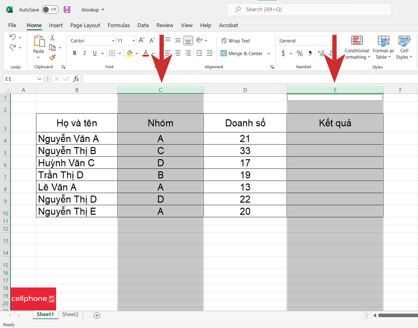
Task: Click the Kết quả header cell
Action: pyautogui.click(x=335, y=123)
